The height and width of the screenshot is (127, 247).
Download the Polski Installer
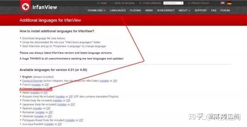(58, 100)
